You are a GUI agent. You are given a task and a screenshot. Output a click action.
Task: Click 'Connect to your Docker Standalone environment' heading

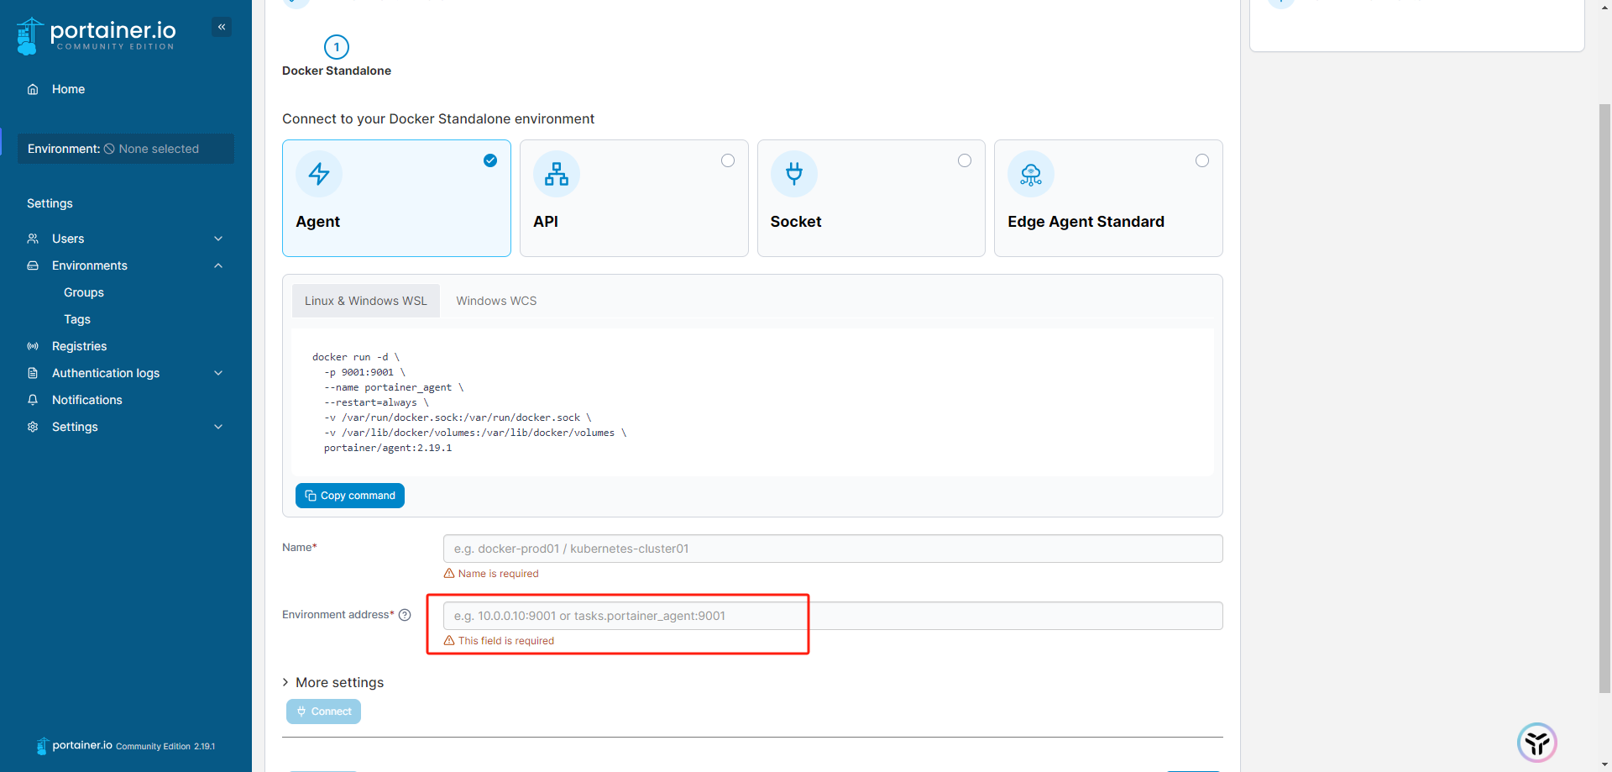pyautogui.click(x=438, y=119)
